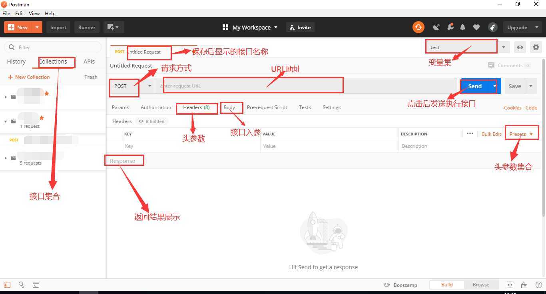
Task: Open the Edit menu
Action: (x=20, y=13)
